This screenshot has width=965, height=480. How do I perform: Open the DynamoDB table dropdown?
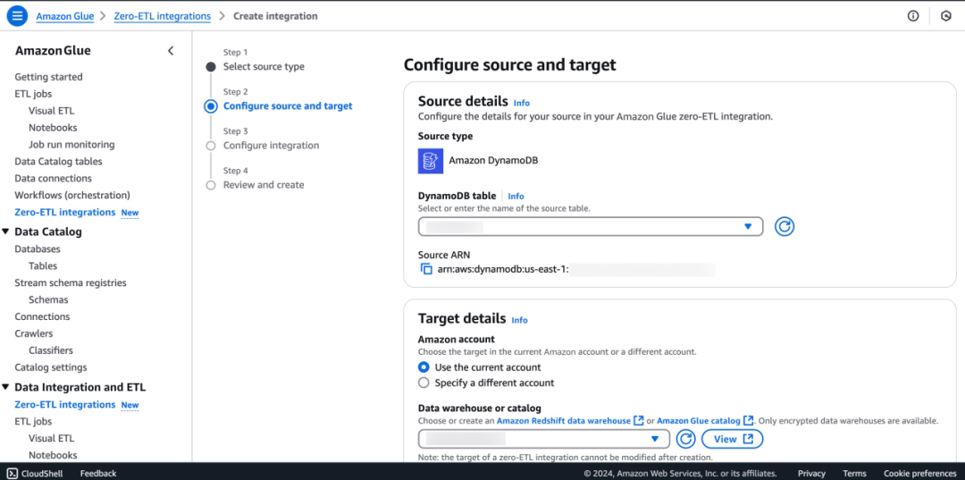pos(591,226)
